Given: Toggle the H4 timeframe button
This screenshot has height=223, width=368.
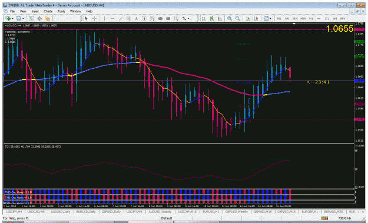Looking at the screenshot, I should (319, 18).
